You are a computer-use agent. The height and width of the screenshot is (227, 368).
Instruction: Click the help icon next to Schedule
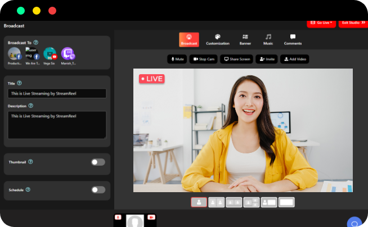[28, 190]
